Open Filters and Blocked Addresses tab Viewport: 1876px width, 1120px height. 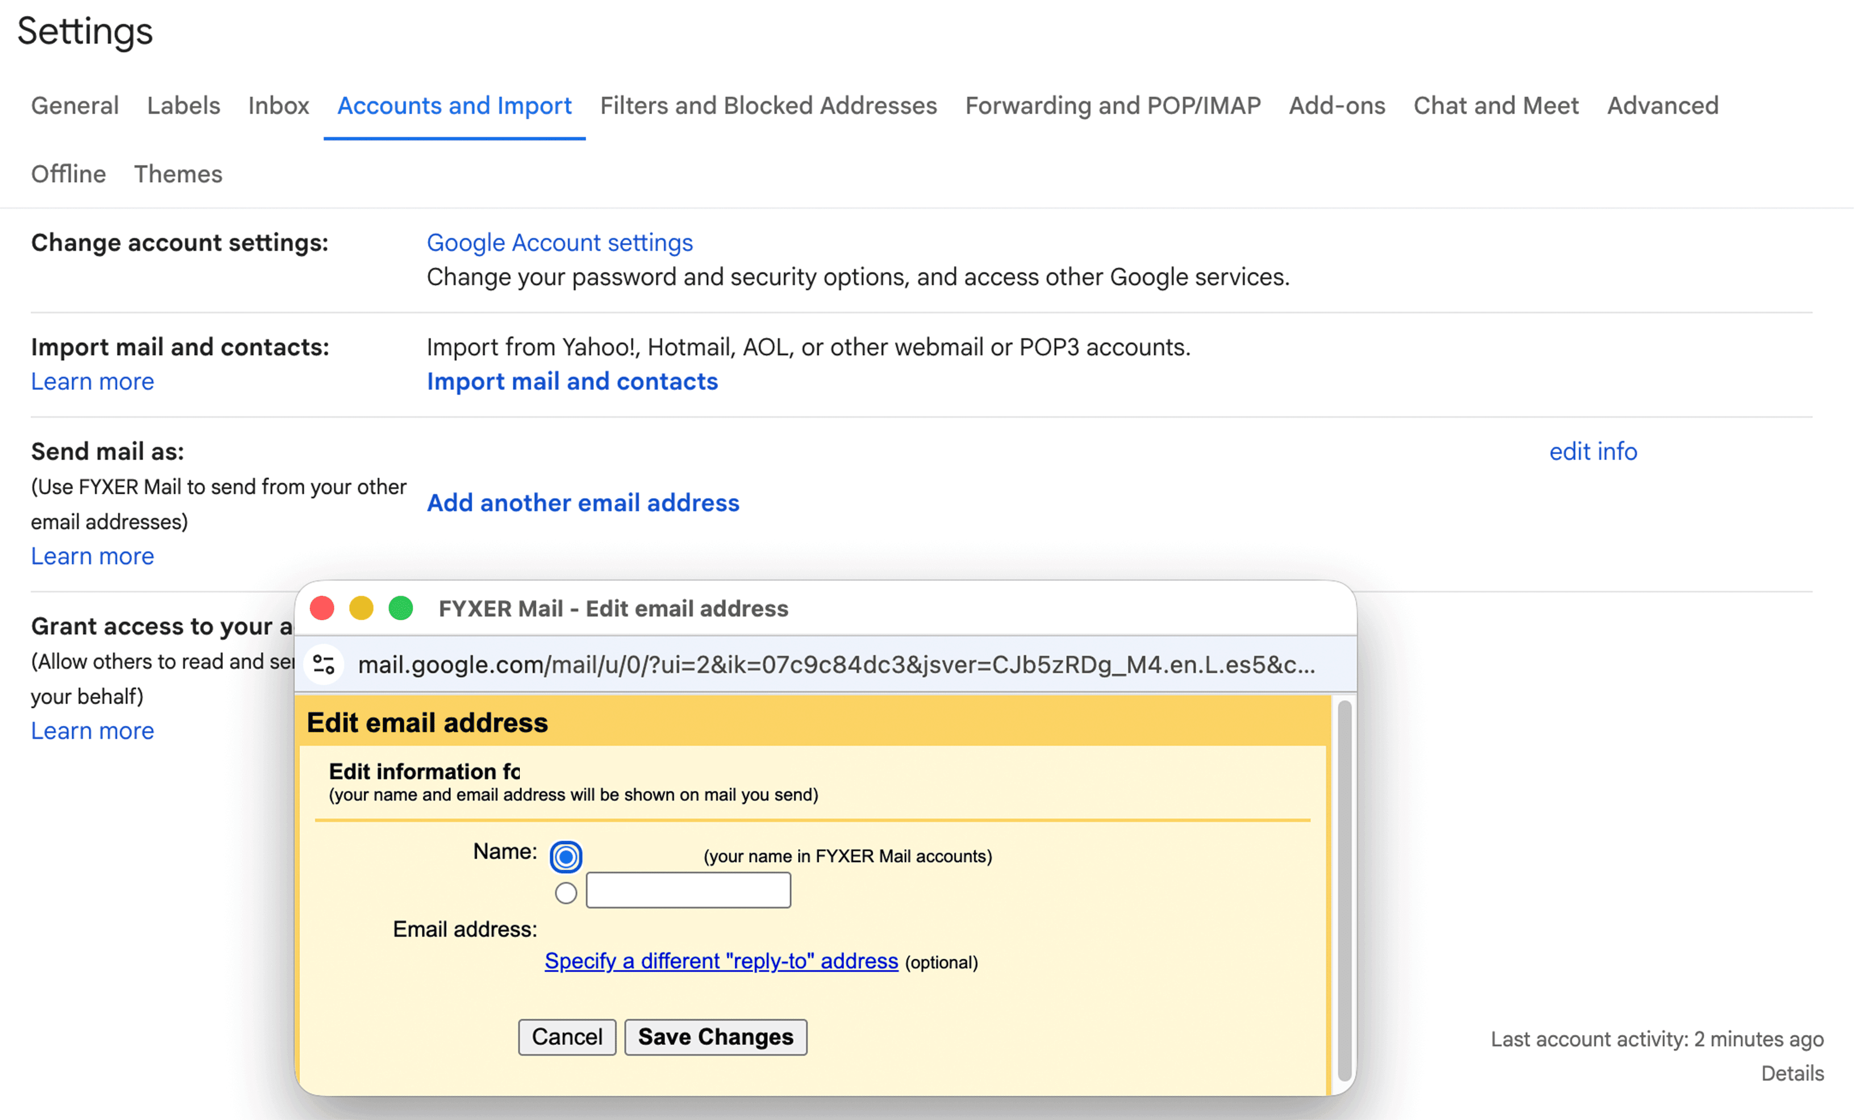point(768,106)
